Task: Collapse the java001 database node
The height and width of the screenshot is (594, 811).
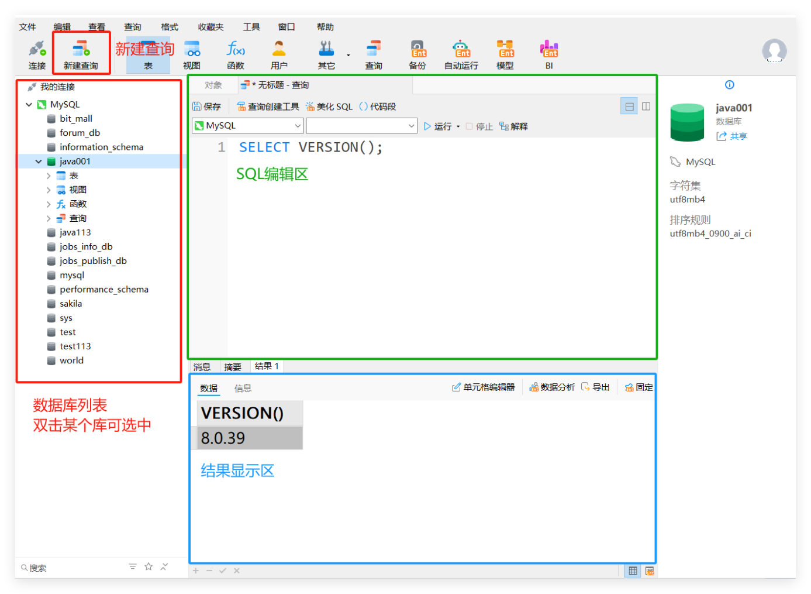Action: click(38, 161)
